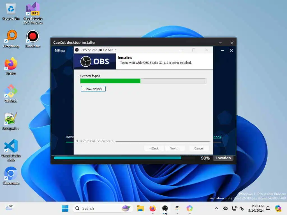287x215 pixels.
Task: Click the Next > button in OBS setup
Action: tap(175, 148)
